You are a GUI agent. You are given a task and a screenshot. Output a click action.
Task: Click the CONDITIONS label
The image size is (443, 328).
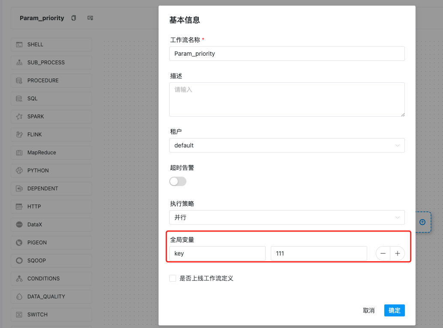[x=44, y=279]
